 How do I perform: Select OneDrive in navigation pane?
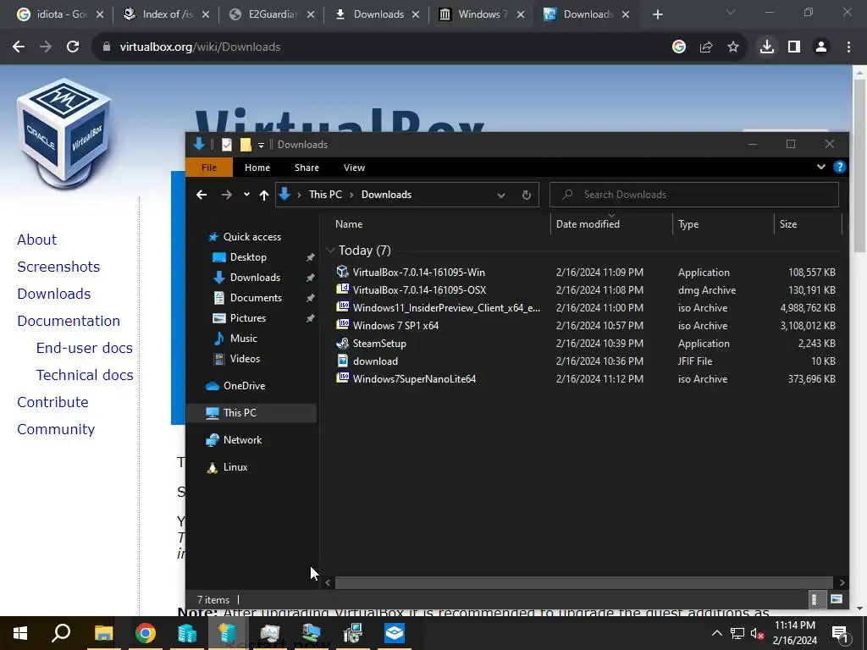(x=244, y=386)
